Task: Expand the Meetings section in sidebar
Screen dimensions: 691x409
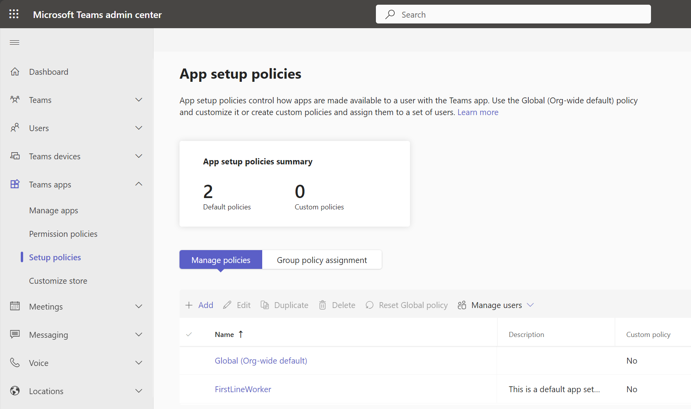Action: pos(139,306)
